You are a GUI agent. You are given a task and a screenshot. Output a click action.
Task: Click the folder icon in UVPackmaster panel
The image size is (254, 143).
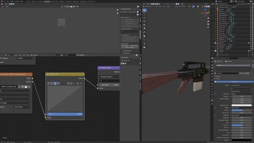click(x=138, y=14)
